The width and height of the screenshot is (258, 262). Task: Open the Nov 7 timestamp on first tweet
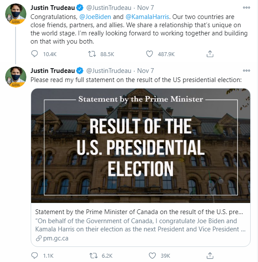pos(145,8)
